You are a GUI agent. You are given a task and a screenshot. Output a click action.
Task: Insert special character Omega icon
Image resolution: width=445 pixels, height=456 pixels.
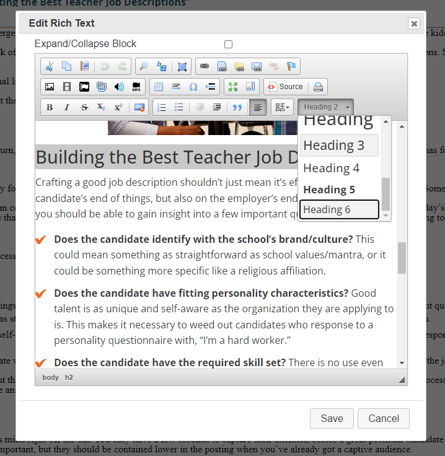[193, 87]
